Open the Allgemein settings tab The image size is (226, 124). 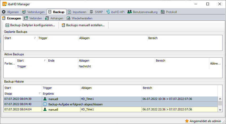pos(11,12)
